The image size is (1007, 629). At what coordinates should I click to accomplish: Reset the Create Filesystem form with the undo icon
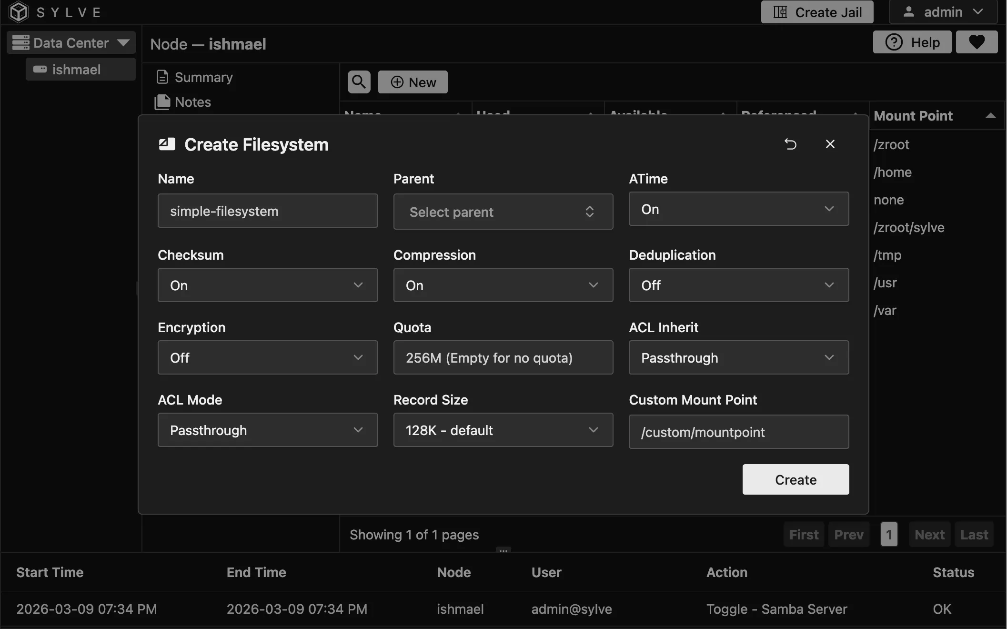coord(791,144)
